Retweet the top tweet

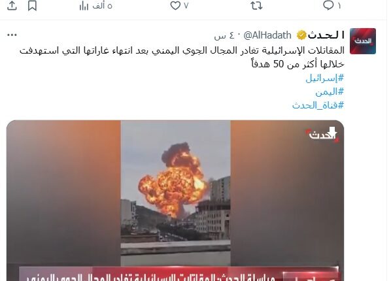[256, 5]
